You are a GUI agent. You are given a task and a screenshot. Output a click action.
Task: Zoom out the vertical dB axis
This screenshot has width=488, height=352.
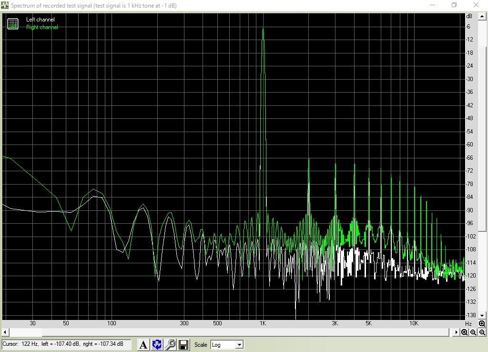482,332
